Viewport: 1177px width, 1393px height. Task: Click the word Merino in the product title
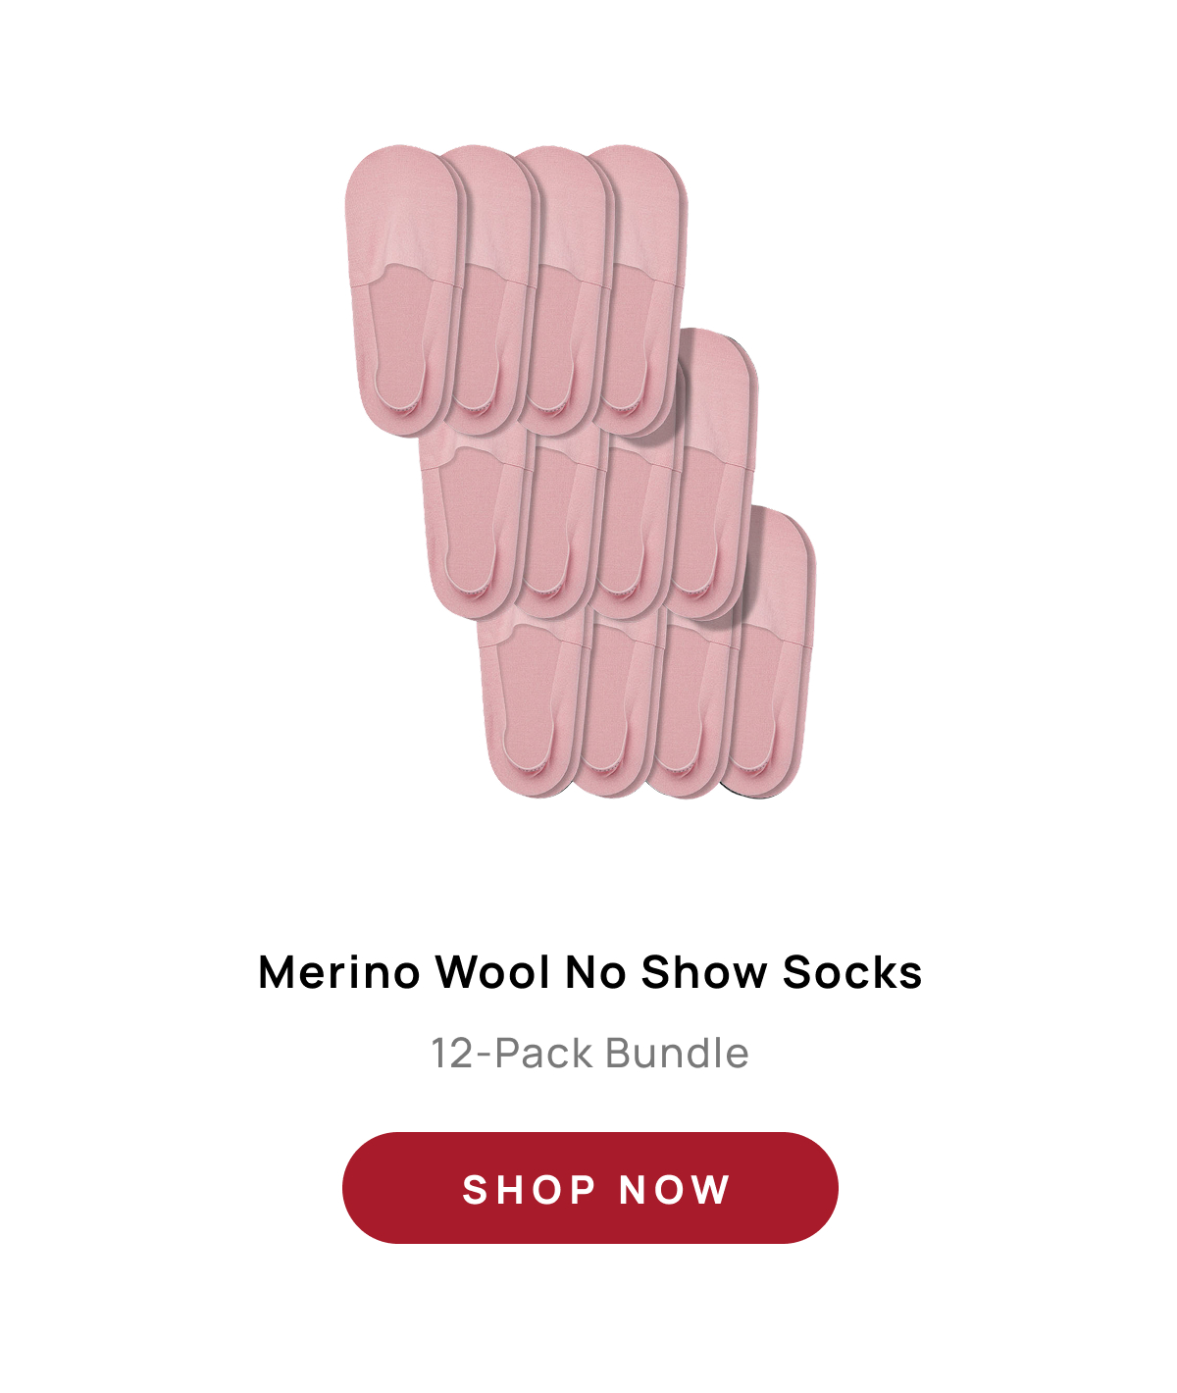(x=339, y=972)
